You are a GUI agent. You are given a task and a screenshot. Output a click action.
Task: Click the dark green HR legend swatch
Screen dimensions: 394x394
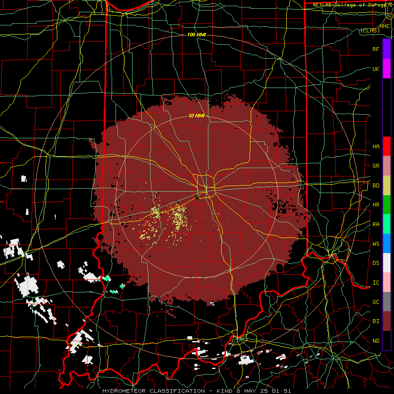click(x=387, y=205)
